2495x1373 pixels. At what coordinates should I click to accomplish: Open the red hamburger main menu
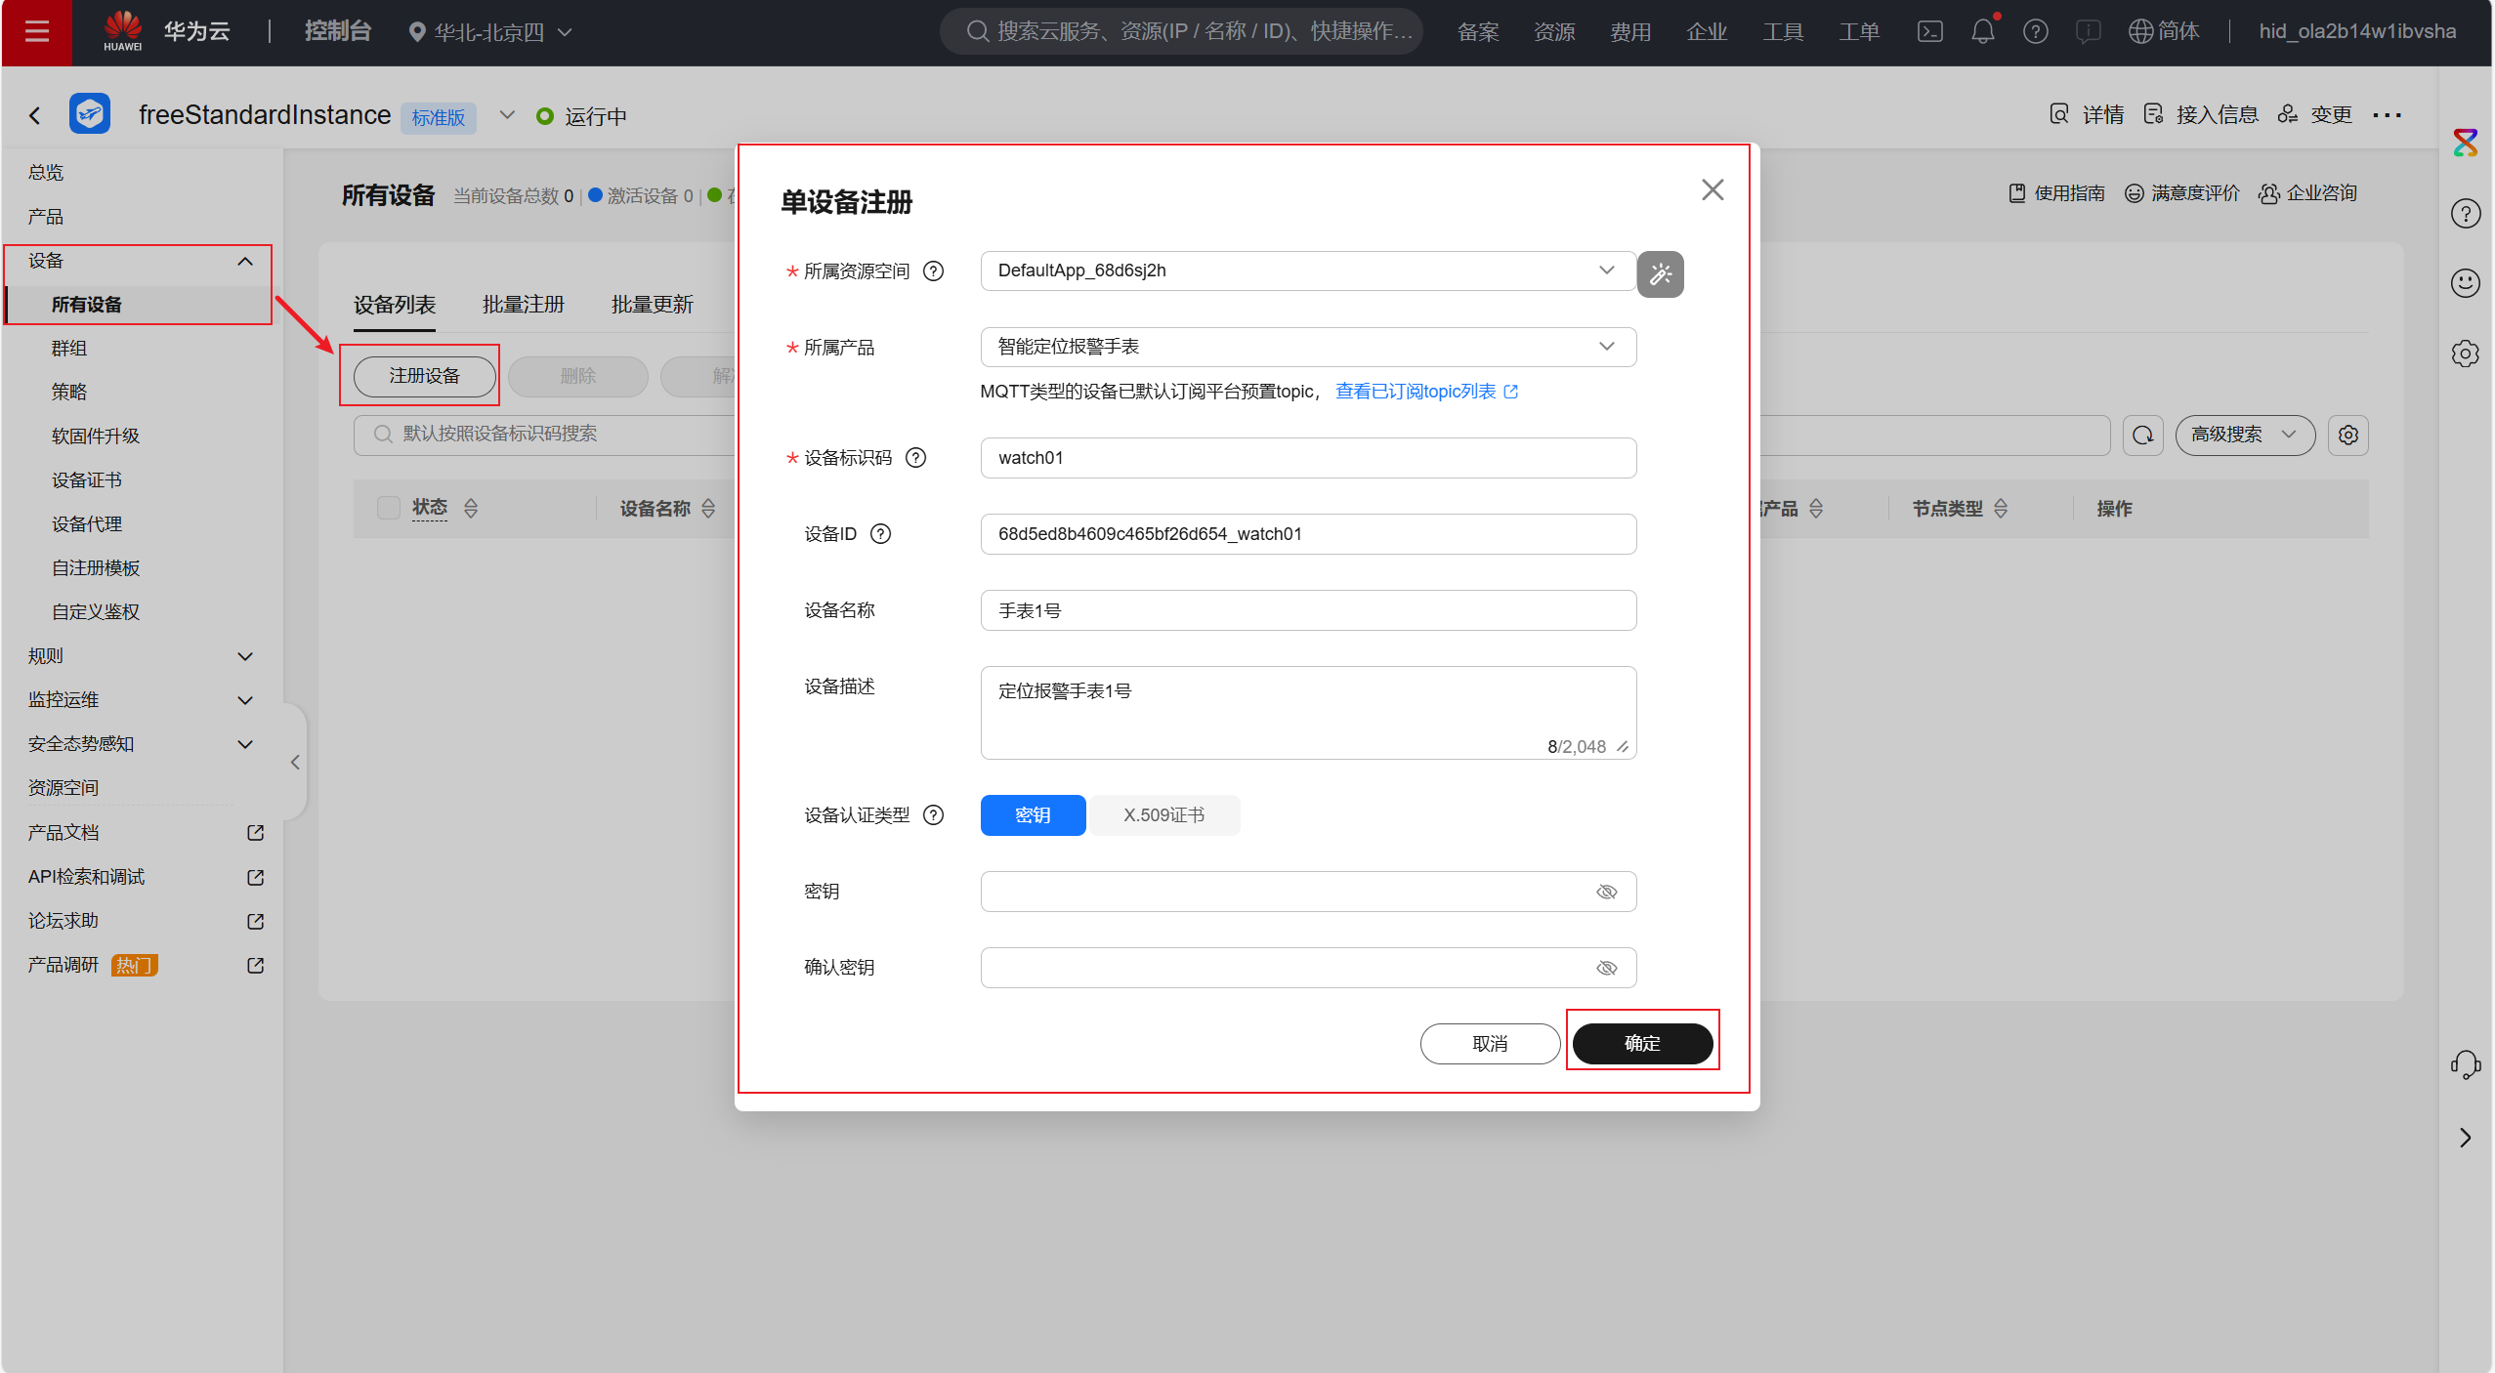point(36,32)
